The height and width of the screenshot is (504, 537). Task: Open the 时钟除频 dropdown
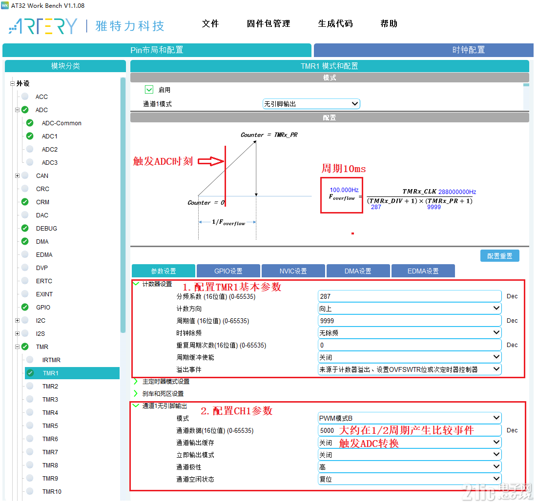410,333
